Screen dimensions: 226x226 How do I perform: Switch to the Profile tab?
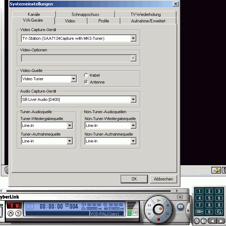(x=104, y=21)
